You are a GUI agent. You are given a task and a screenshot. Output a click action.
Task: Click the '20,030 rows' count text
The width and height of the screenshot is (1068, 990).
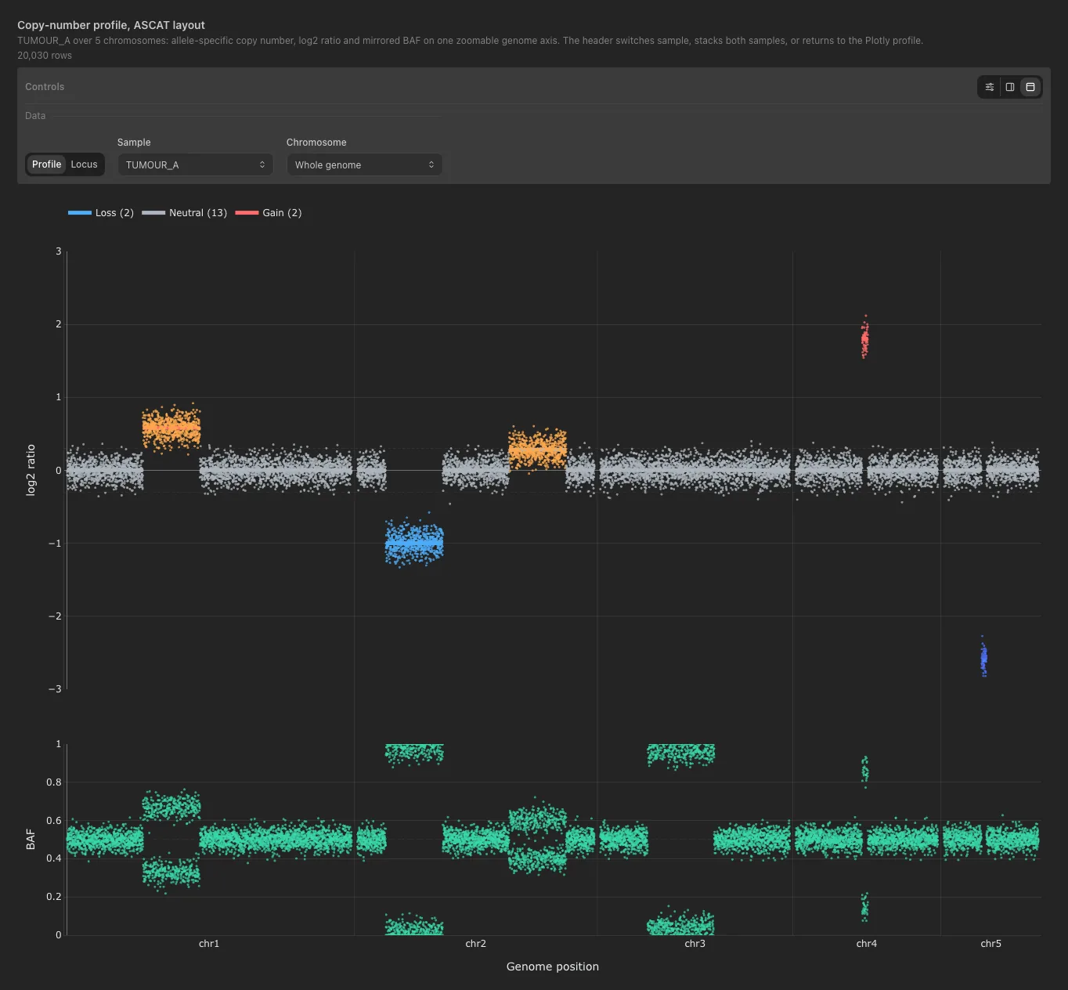pos(45,56)
